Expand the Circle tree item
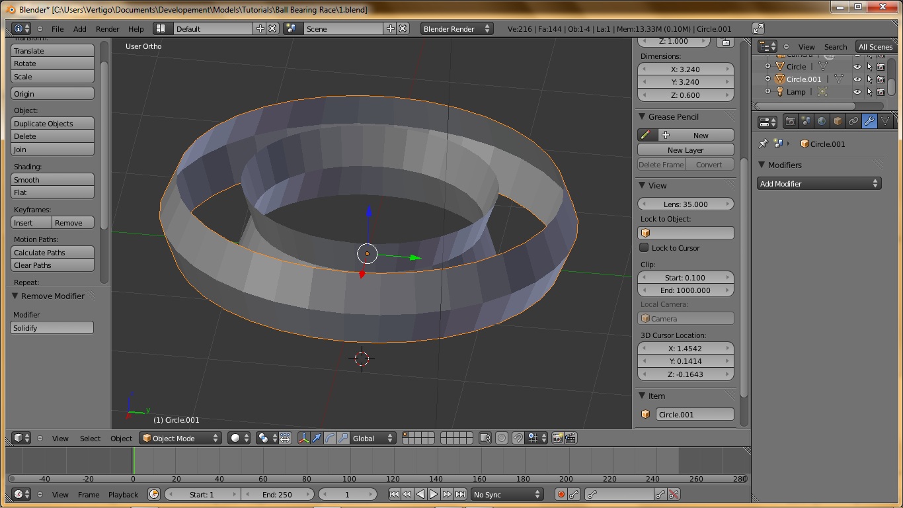The height and width of the screenshot is (508, 903). [x=767, y=67]
